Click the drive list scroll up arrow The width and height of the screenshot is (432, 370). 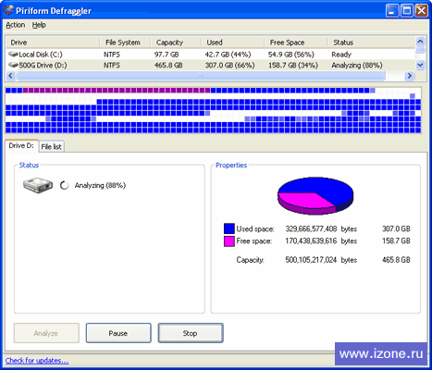click(x=420, y=42)
